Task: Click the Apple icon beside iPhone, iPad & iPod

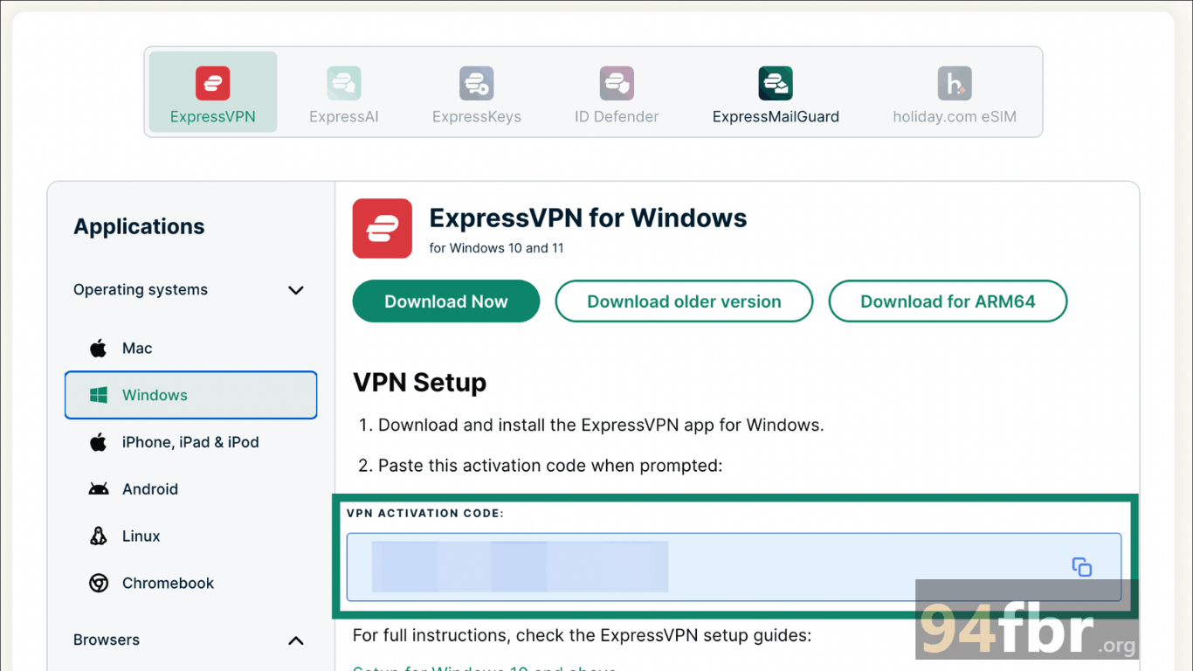Action: [x=99, y=442]
